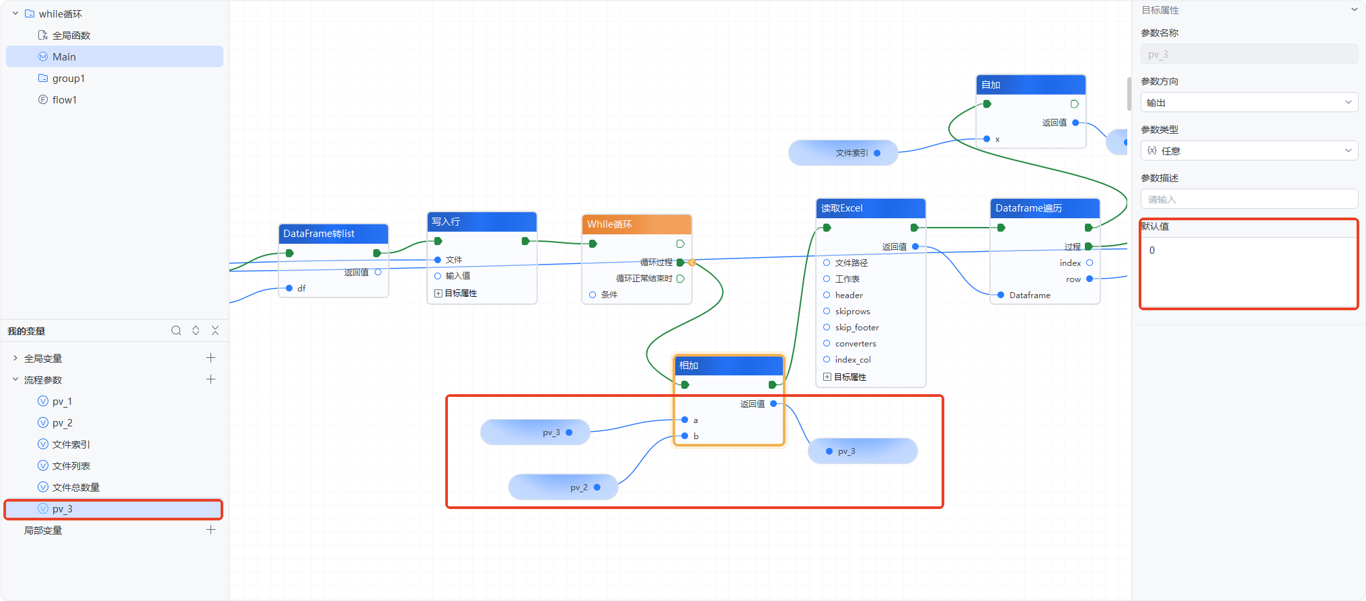Click the 参数描述 input field
Image resolution: width=1366 pixels, height=601 pixels.
tap(1249, 199)
